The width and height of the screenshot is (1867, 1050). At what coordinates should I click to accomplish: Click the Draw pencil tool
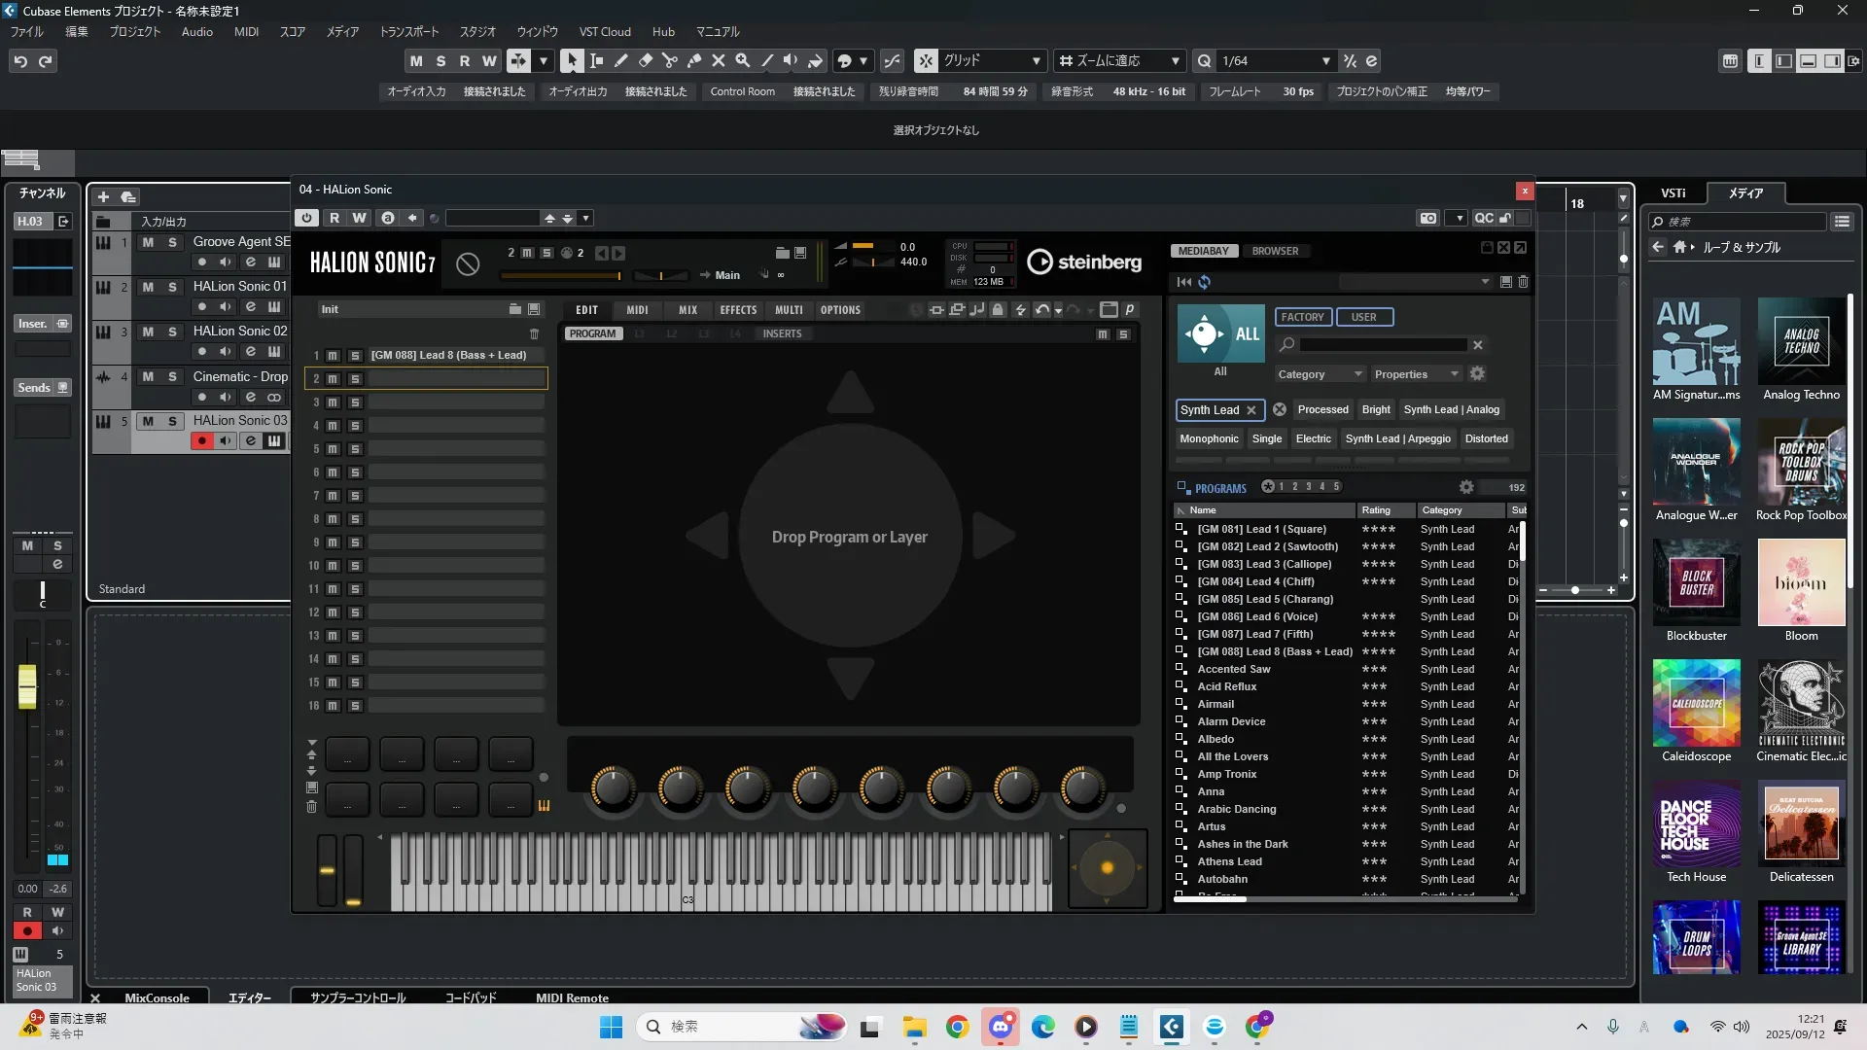pos(620,60)
